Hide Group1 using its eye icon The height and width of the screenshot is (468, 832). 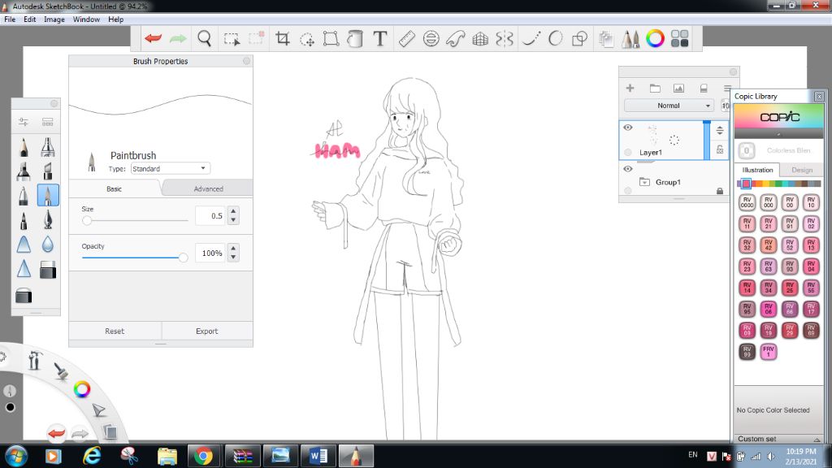[628, 169]
